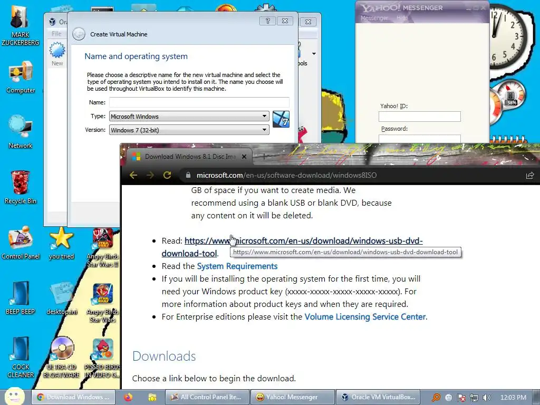Click the New button in VirtualBox toolbar

coord(57,54)
